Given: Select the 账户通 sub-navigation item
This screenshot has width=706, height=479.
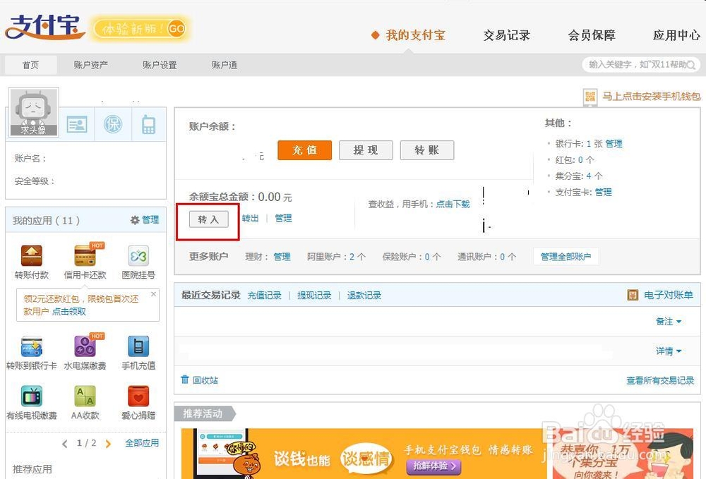Looking at the screenshot, I should click(225, 65).
